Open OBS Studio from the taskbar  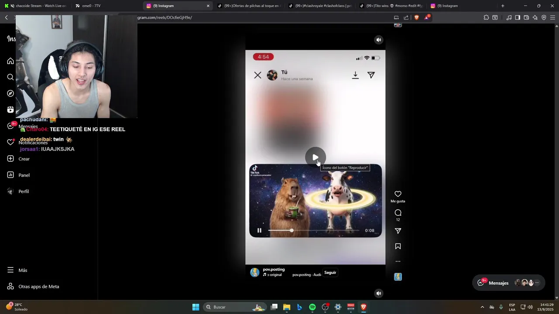click(325, 307)
